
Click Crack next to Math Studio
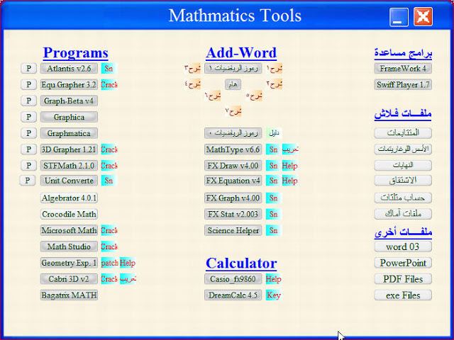109,246
